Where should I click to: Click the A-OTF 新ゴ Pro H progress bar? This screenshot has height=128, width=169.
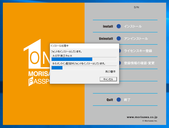pos(84,59)
